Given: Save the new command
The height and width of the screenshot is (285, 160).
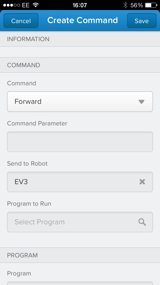Looking at the screenshot, I should click(141, 21).
